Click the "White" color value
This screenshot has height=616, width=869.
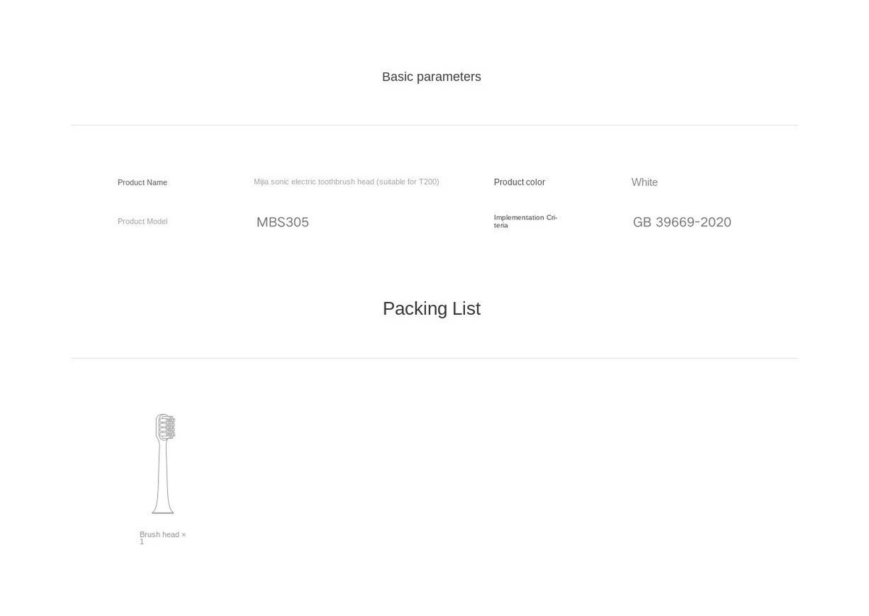pos(645,182)
